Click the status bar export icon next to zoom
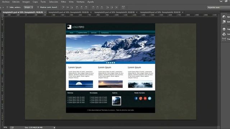Screen dimensions: 230x129 (12, 128)
